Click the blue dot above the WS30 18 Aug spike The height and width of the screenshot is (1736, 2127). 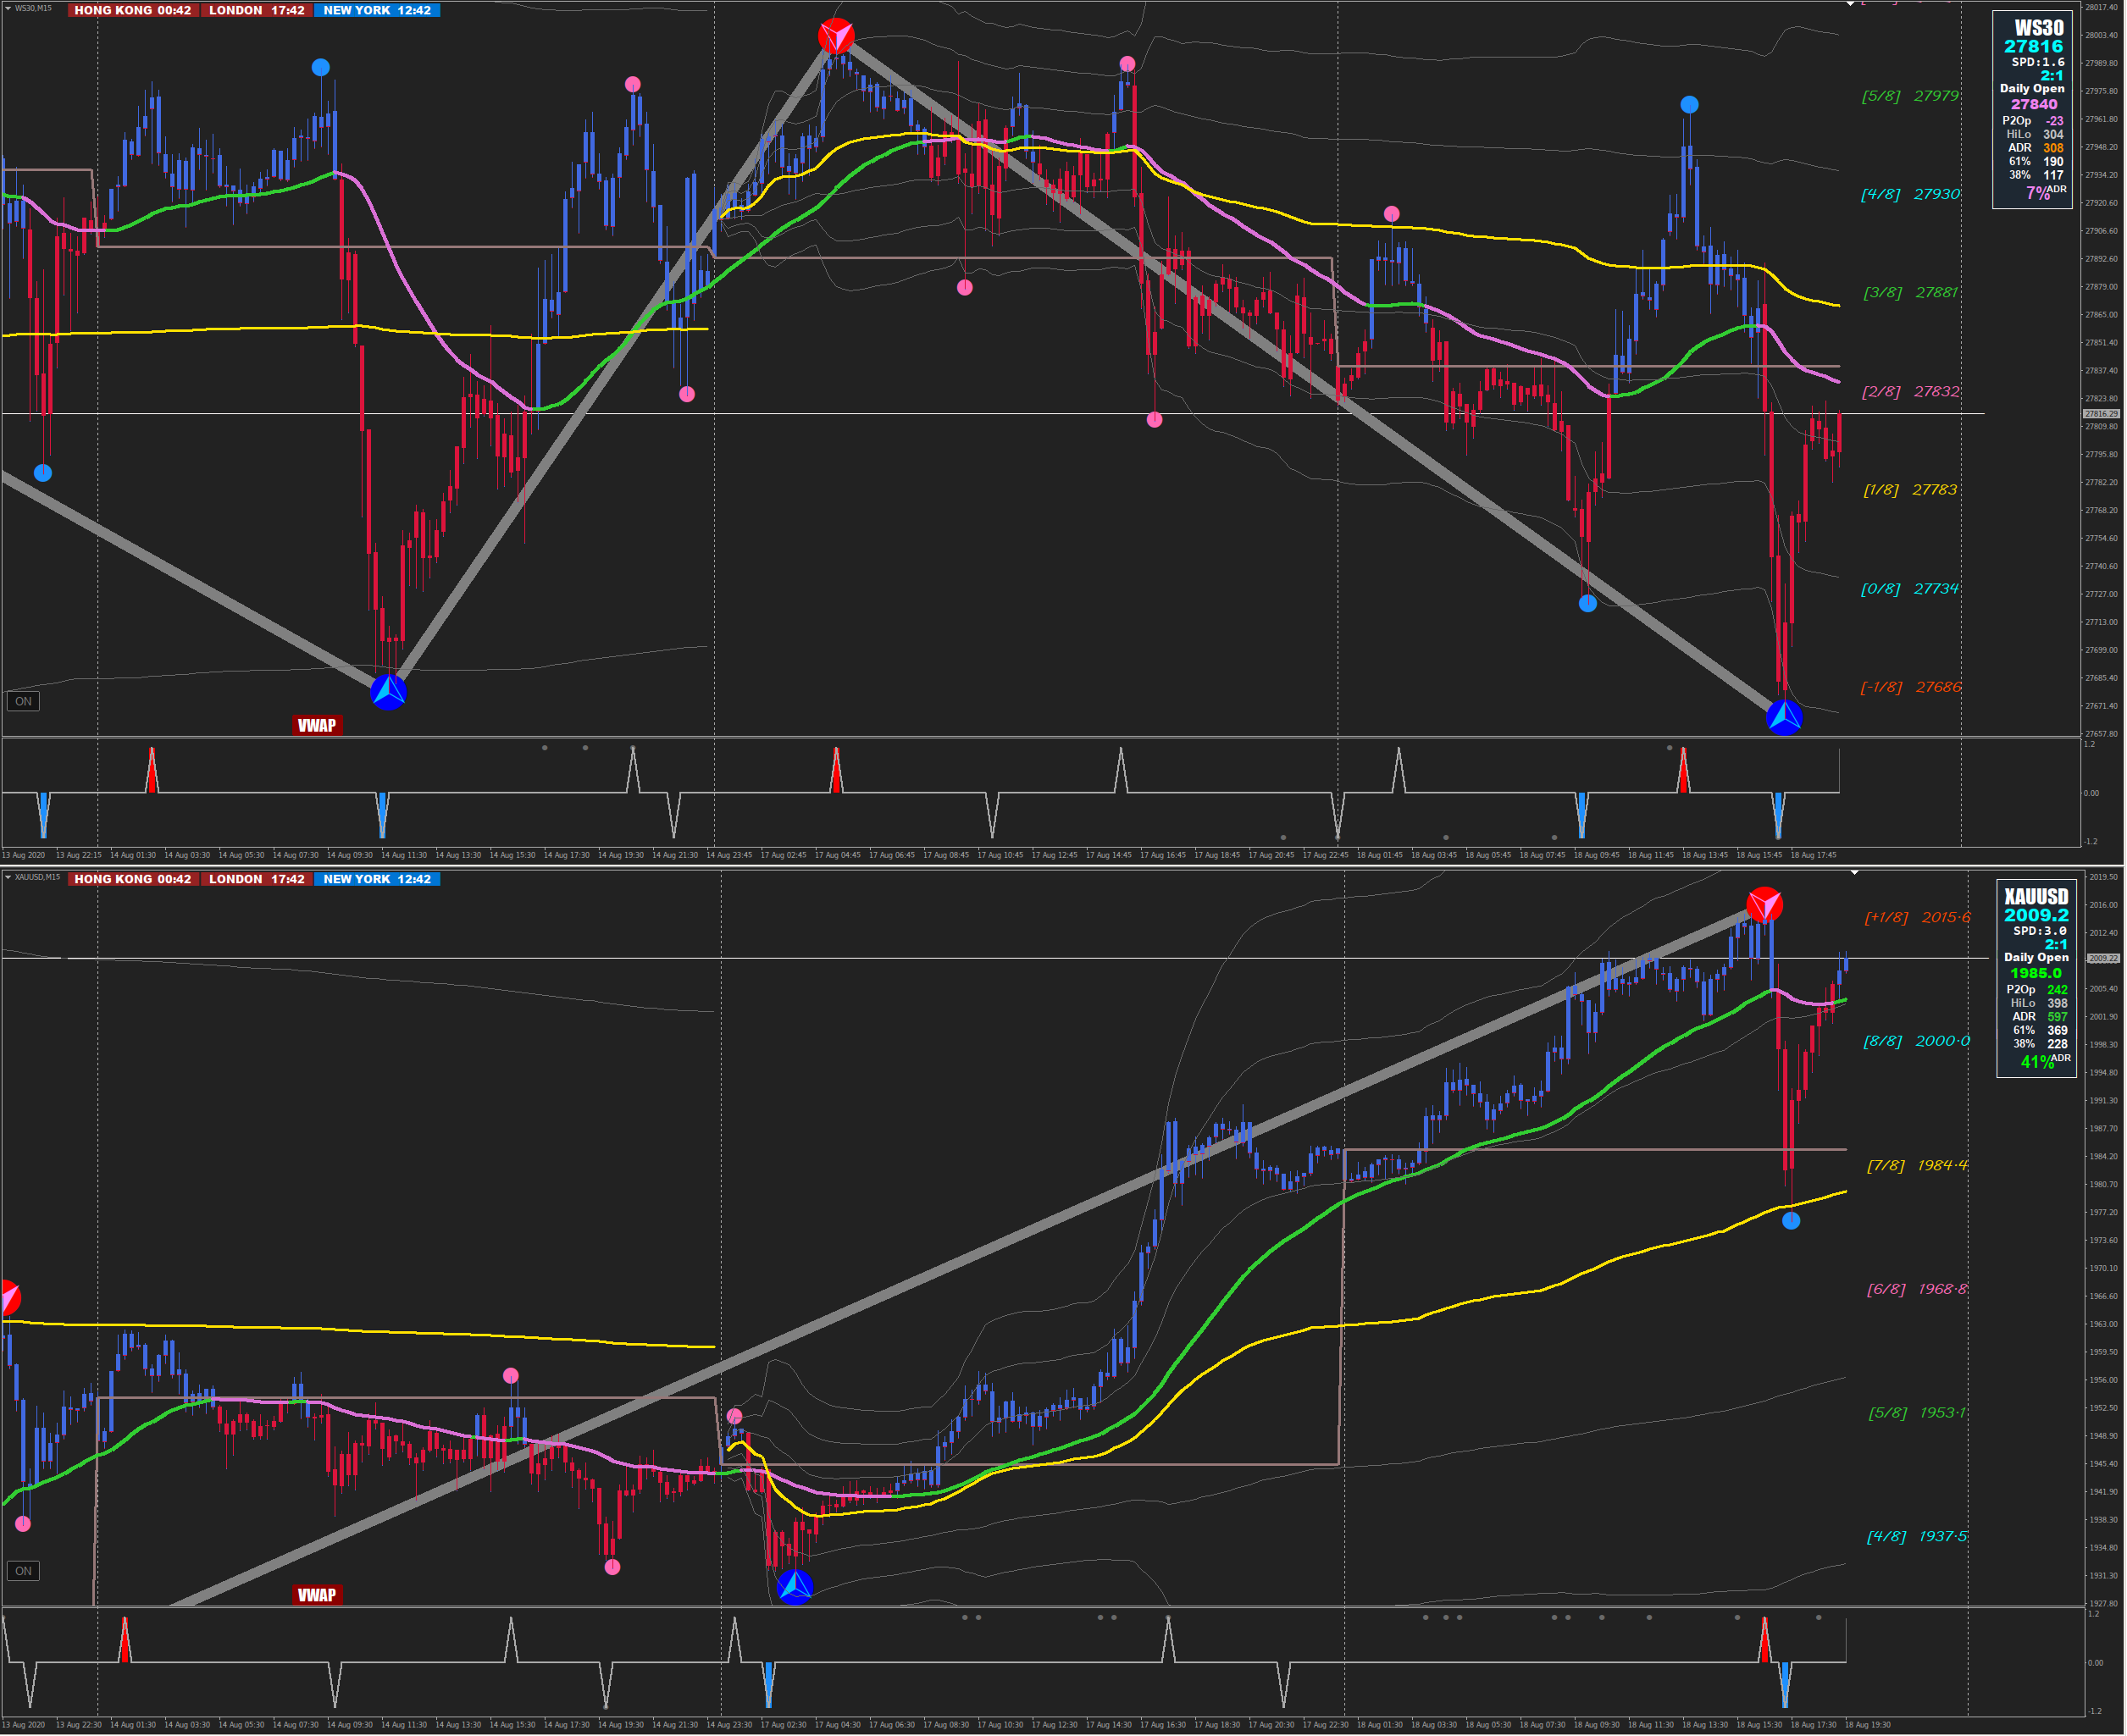point(1689,104)
